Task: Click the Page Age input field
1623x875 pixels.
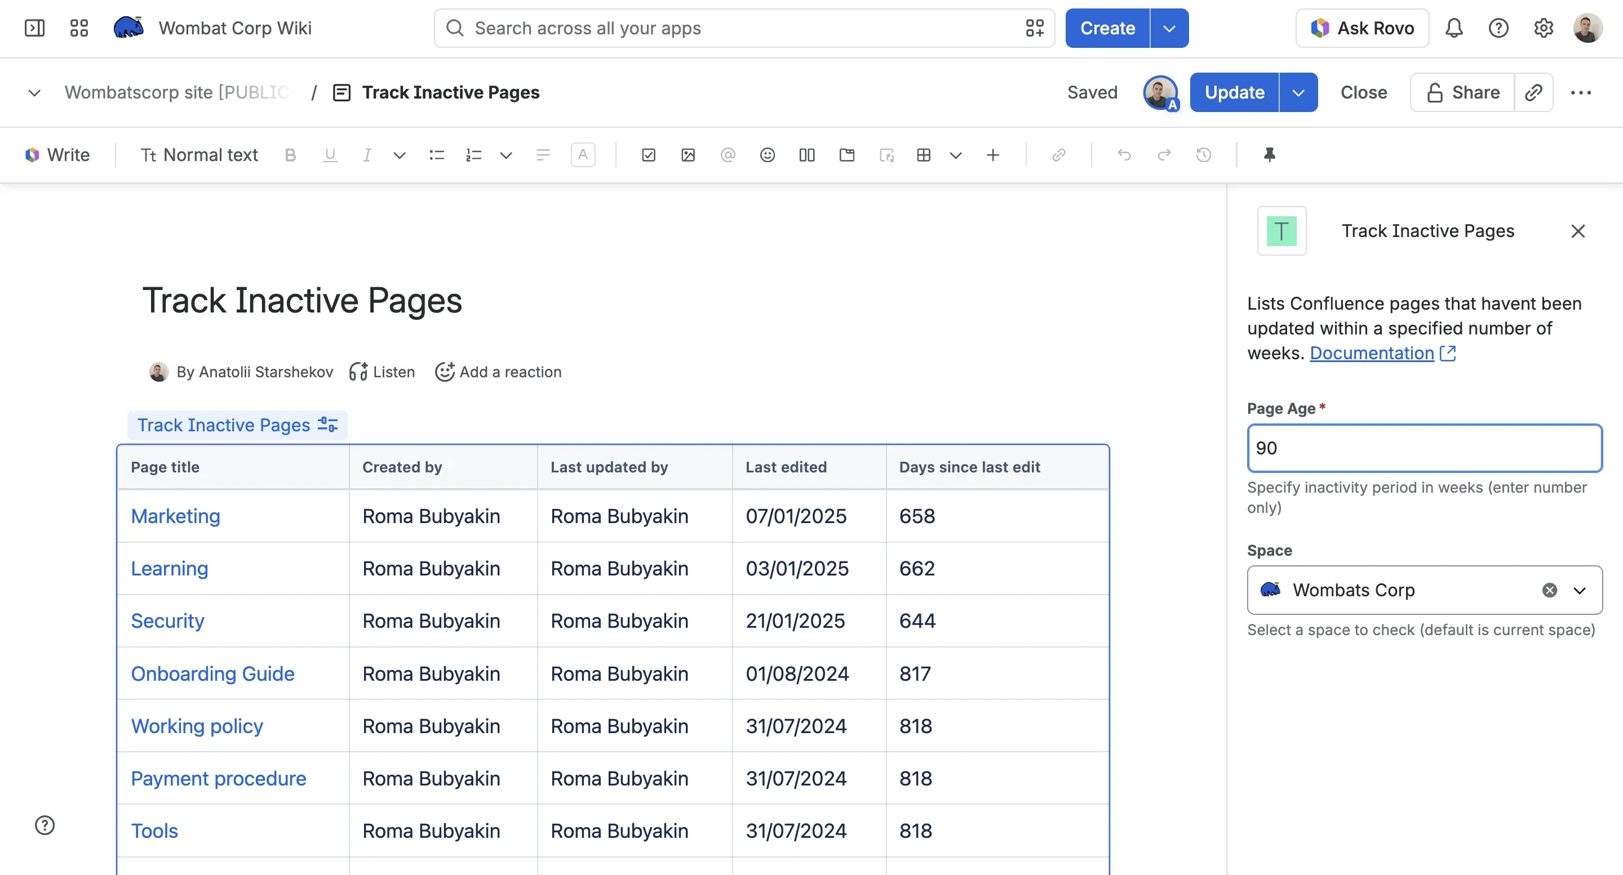Action: [1425, 448]
